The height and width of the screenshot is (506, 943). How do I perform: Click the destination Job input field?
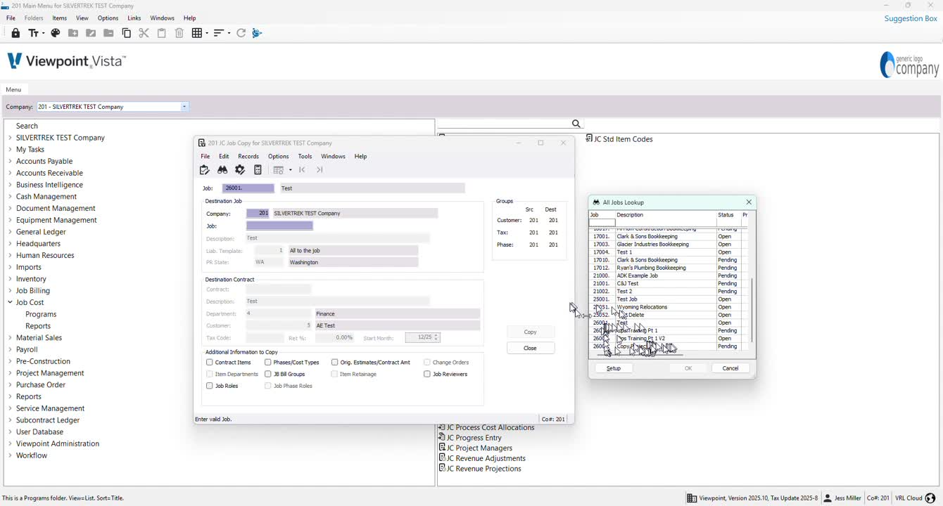pyautogui.click(x=279, y=226)
